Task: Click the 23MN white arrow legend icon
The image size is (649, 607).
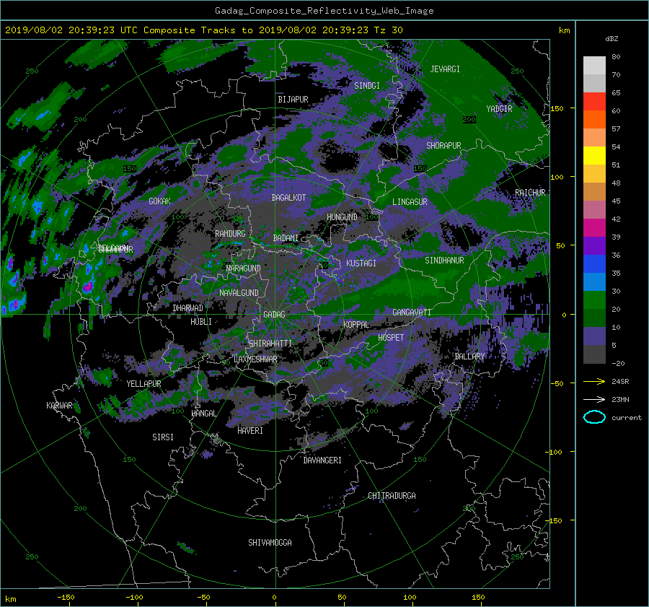Action: click(594, 399)
